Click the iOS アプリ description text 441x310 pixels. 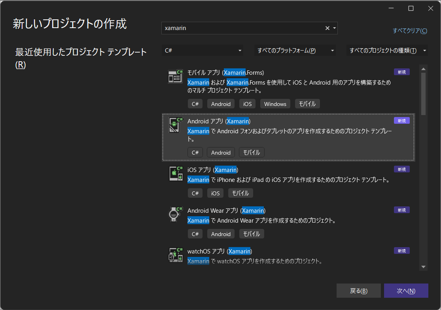point(289,180)
